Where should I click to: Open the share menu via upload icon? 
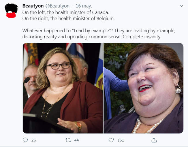click(x=154, y=140)
